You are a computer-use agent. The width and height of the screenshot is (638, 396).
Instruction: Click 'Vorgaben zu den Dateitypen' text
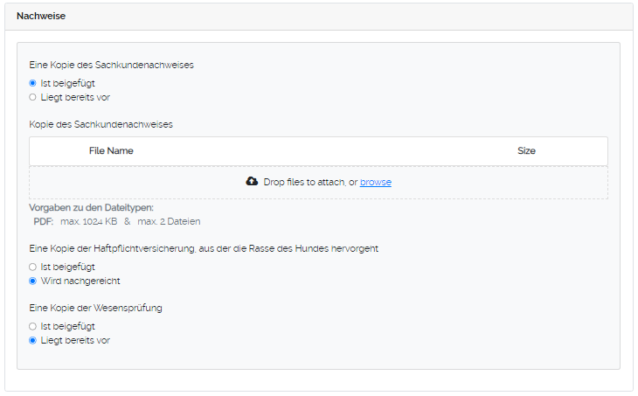pos(91,207)
